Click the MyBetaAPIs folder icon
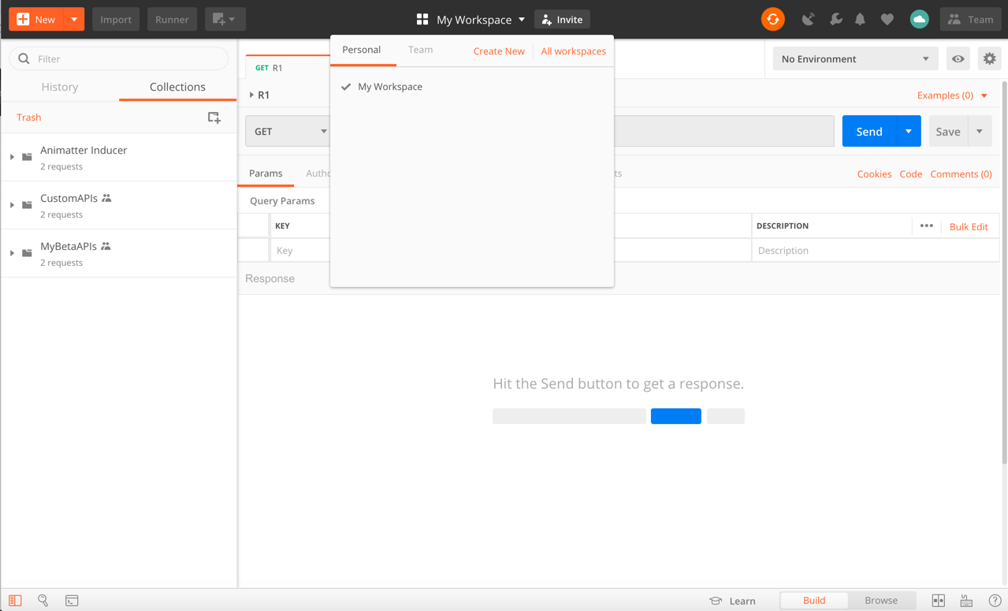Image resolution: width=1008 pixels, height=611 pixels. (x=27, y=253)
